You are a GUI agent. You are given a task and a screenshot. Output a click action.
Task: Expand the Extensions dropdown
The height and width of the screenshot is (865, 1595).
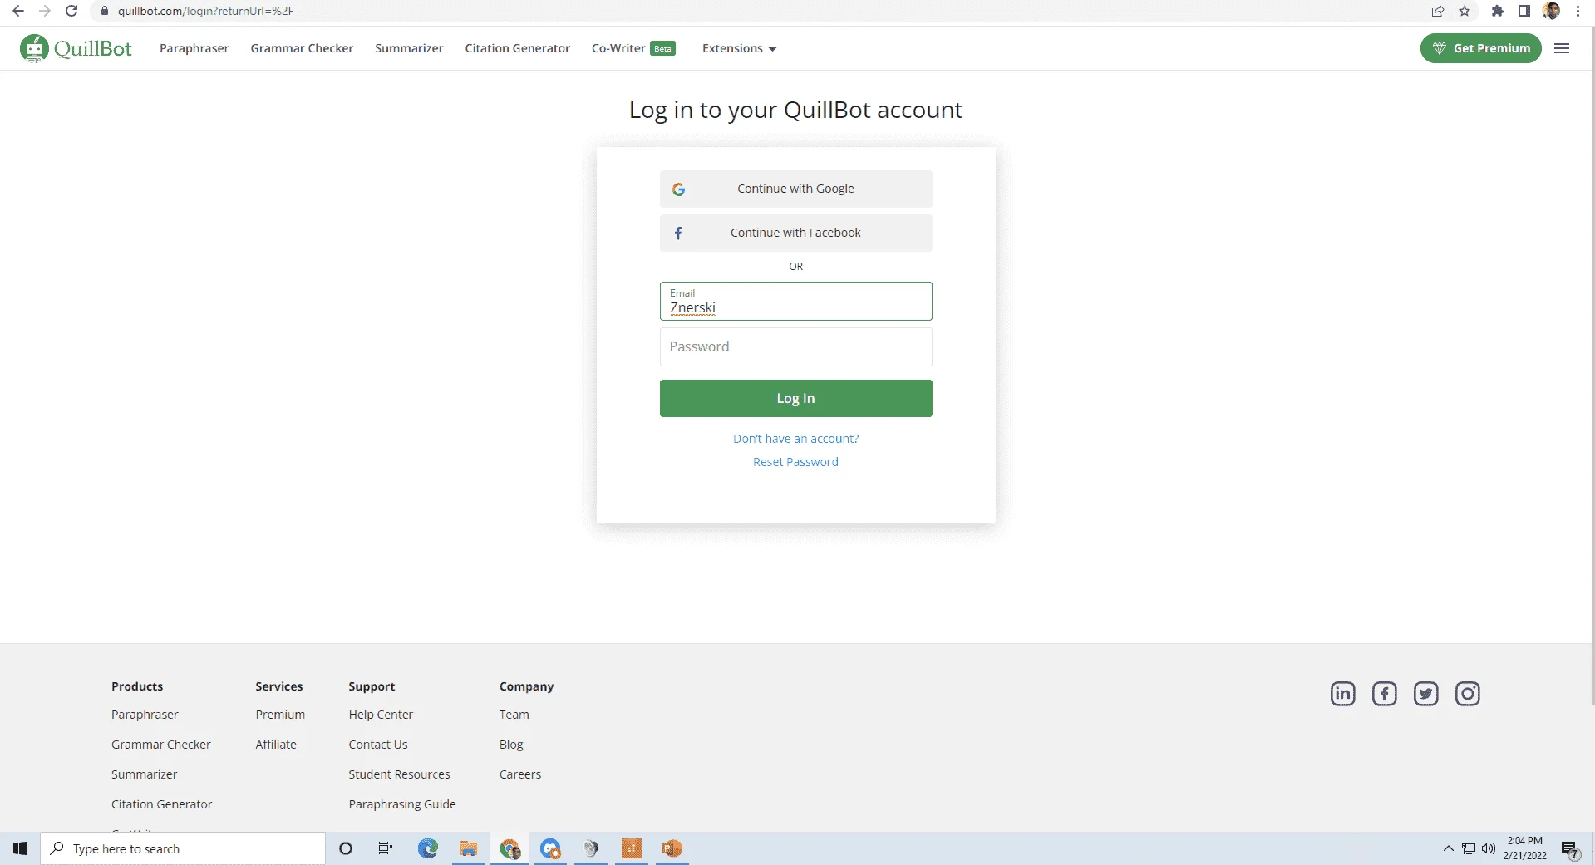tap(739, 48)
